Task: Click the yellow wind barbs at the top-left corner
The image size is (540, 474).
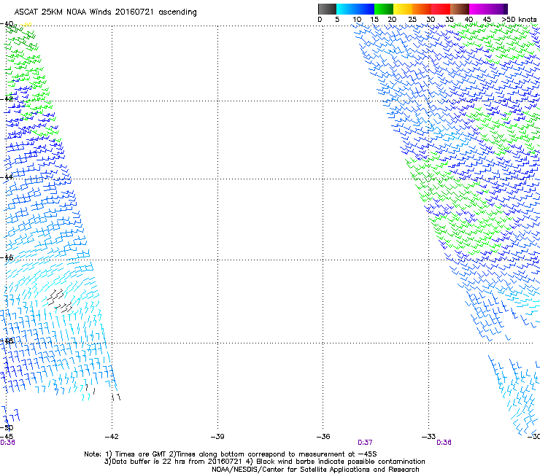Action: pyautogui.click(x=26, y=25)
